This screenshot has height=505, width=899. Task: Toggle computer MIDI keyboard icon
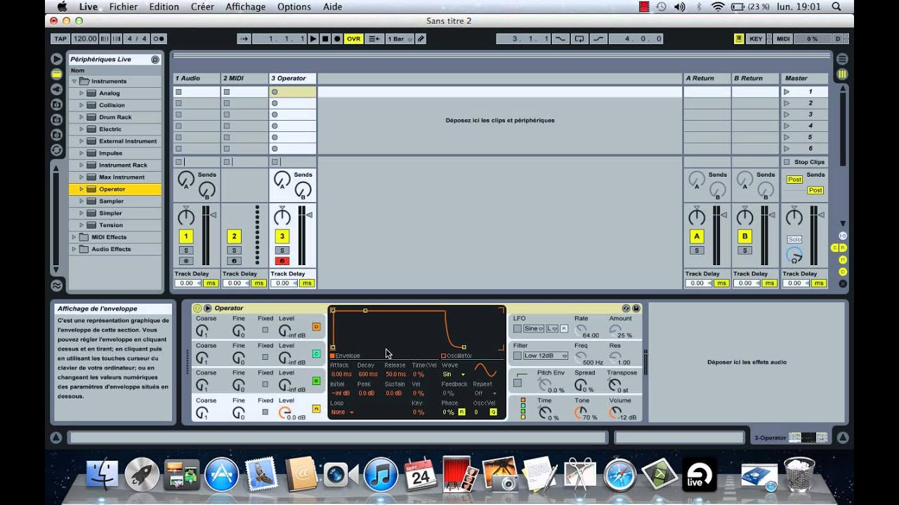click(739, 39)
